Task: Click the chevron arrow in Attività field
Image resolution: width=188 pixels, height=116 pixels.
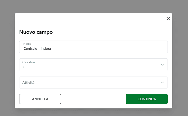Action: pos(162,82)
